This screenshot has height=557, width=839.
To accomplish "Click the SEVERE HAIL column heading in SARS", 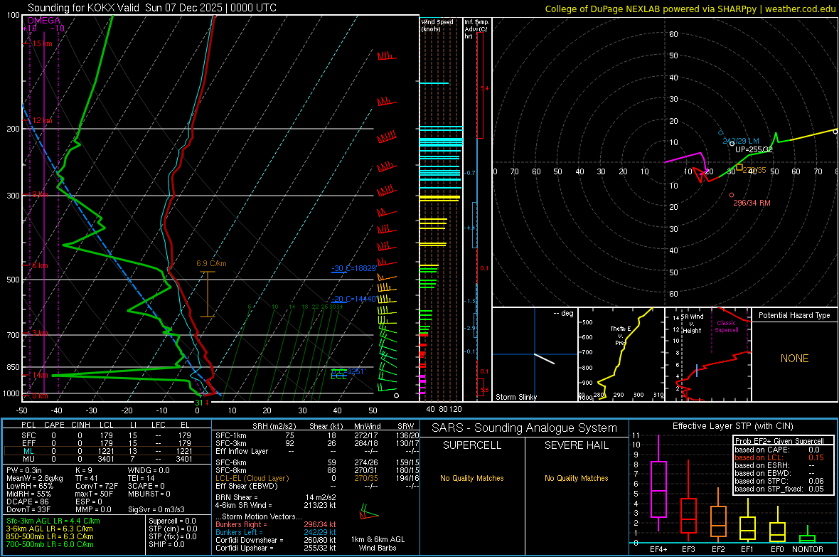I will (576, 445).
